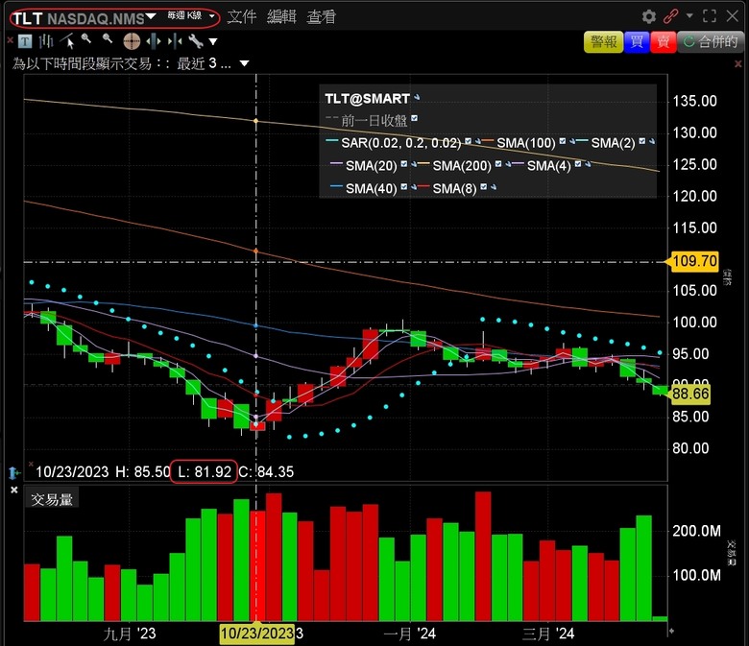Click the SMA(100) orange line swatch
This screenshot has width=749, height=646.
(x=488, y=140)
